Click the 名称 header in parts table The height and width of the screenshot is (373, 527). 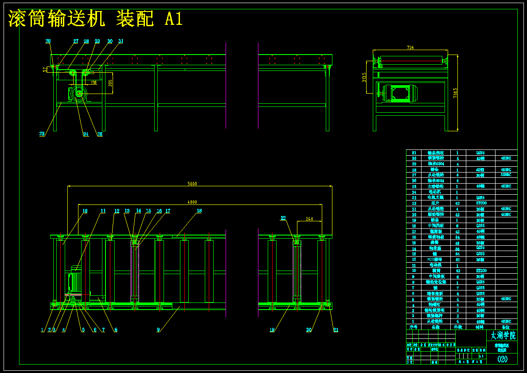click(x=435, y=327)
